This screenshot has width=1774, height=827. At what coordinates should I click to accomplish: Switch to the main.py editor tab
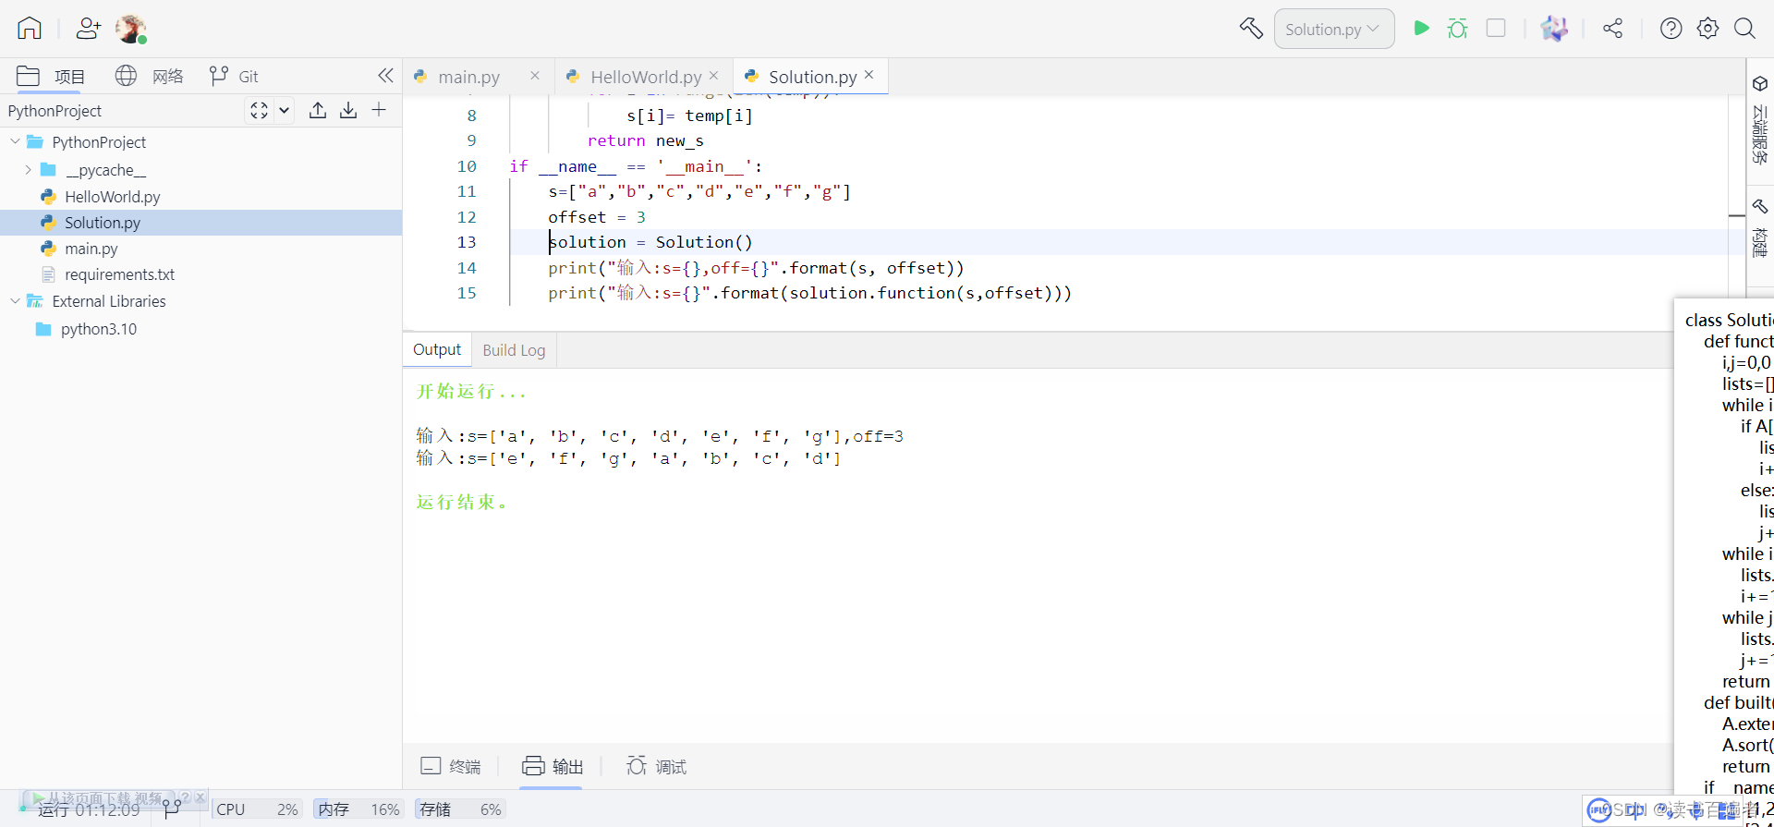pos(468,77)
